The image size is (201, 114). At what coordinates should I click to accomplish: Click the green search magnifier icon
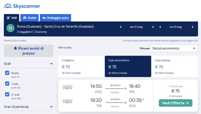click(10, 28)
